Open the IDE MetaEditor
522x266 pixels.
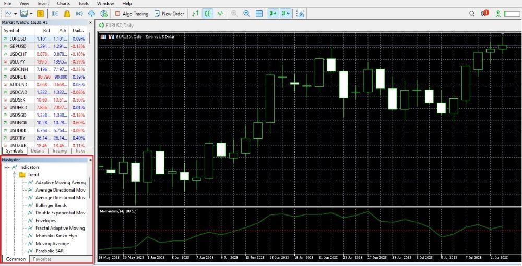55,14
